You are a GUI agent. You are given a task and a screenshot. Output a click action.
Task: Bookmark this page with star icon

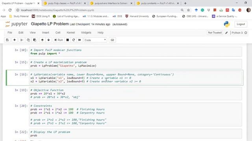click(188, 10)
